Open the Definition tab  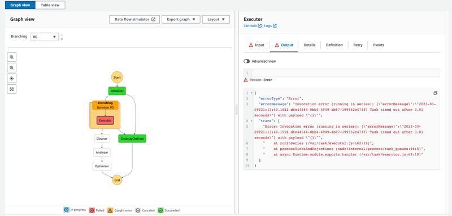[334, 45]
